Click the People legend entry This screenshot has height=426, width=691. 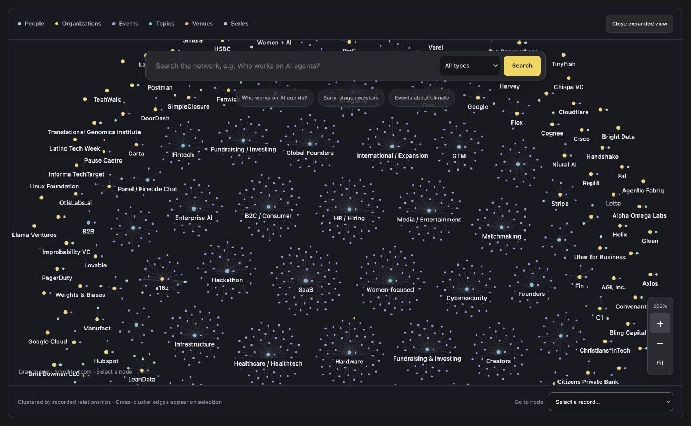tap(31, 24)
